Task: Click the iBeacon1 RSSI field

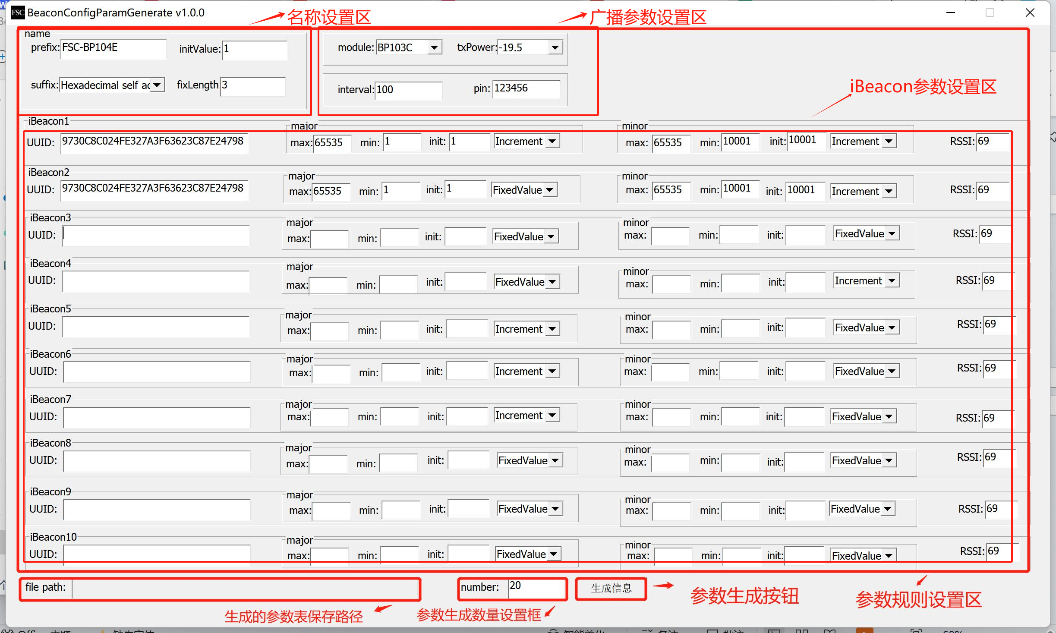Action: tap(993, 142)
